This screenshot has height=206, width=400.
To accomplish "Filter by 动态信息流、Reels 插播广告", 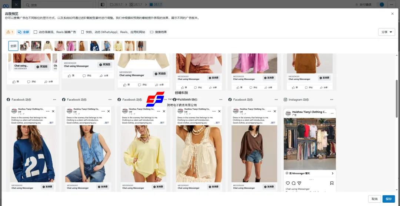I will coord(55,32).
